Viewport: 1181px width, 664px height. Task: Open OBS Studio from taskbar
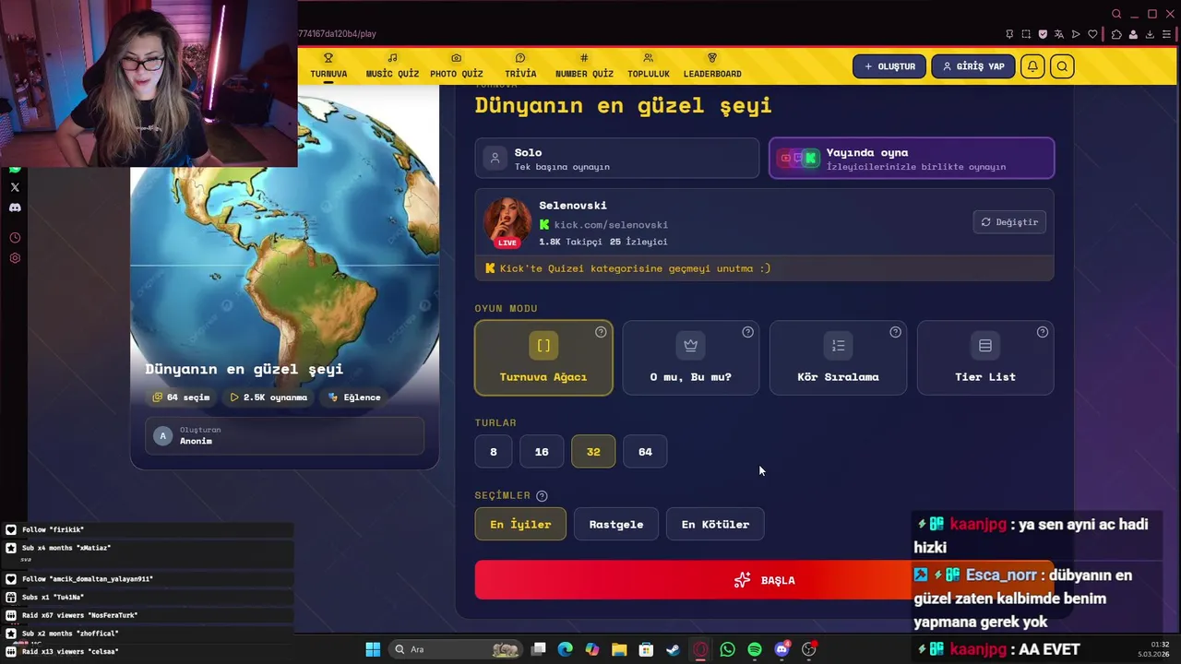click(809, 649)
